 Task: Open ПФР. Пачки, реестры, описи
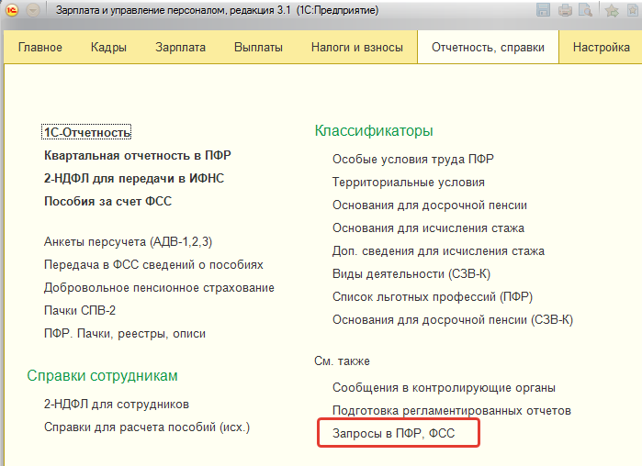125,334
